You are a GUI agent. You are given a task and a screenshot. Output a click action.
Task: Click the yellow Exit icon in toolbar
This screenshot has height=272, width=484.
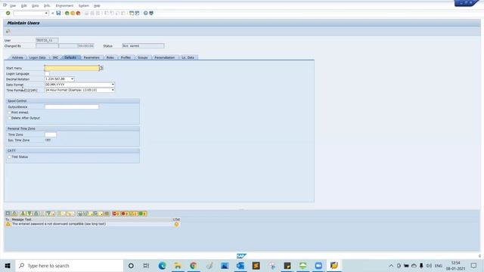pyautogui.click(x=73, y=14)
